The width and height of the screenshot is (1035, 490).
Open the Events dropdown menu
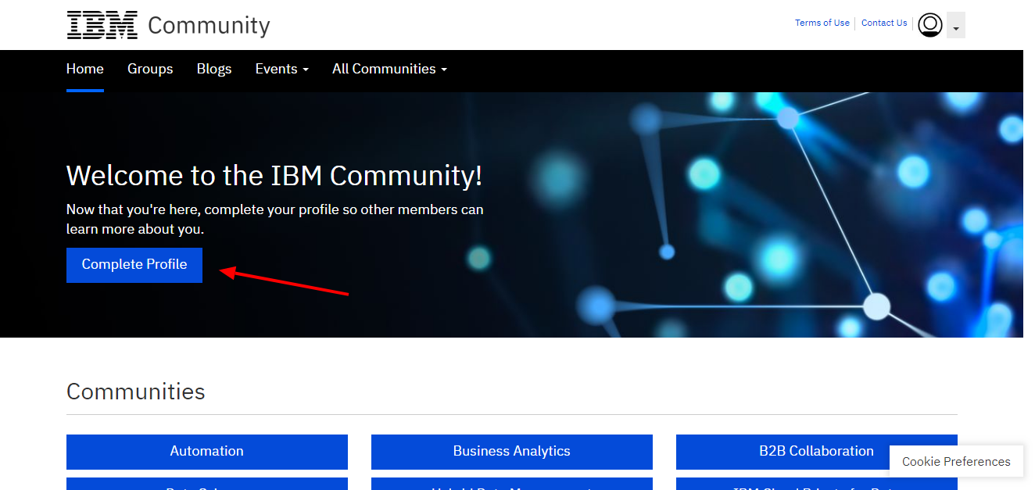[282, 69]
